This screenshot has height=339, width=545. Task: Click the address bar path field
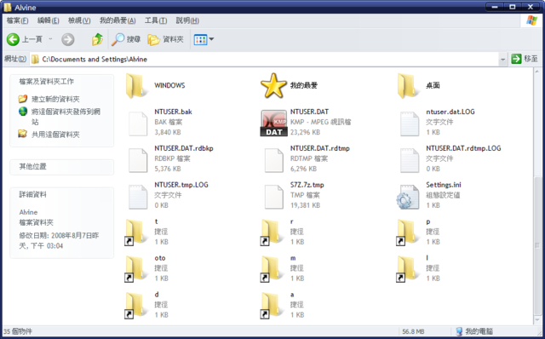click(265, 59)
